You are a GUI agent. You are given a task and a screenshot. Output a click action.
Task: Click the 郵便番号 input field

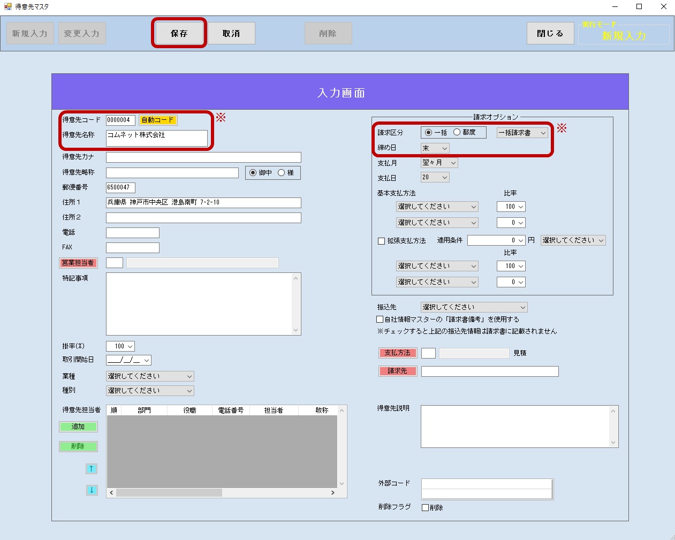(x=120, y=187)
